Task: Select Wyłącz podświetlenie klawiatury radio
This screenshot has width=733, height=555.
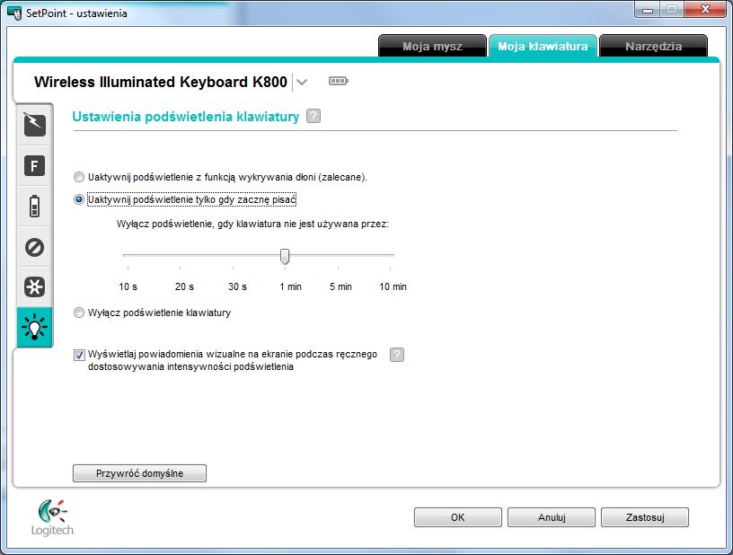Action: coord(79,313)
